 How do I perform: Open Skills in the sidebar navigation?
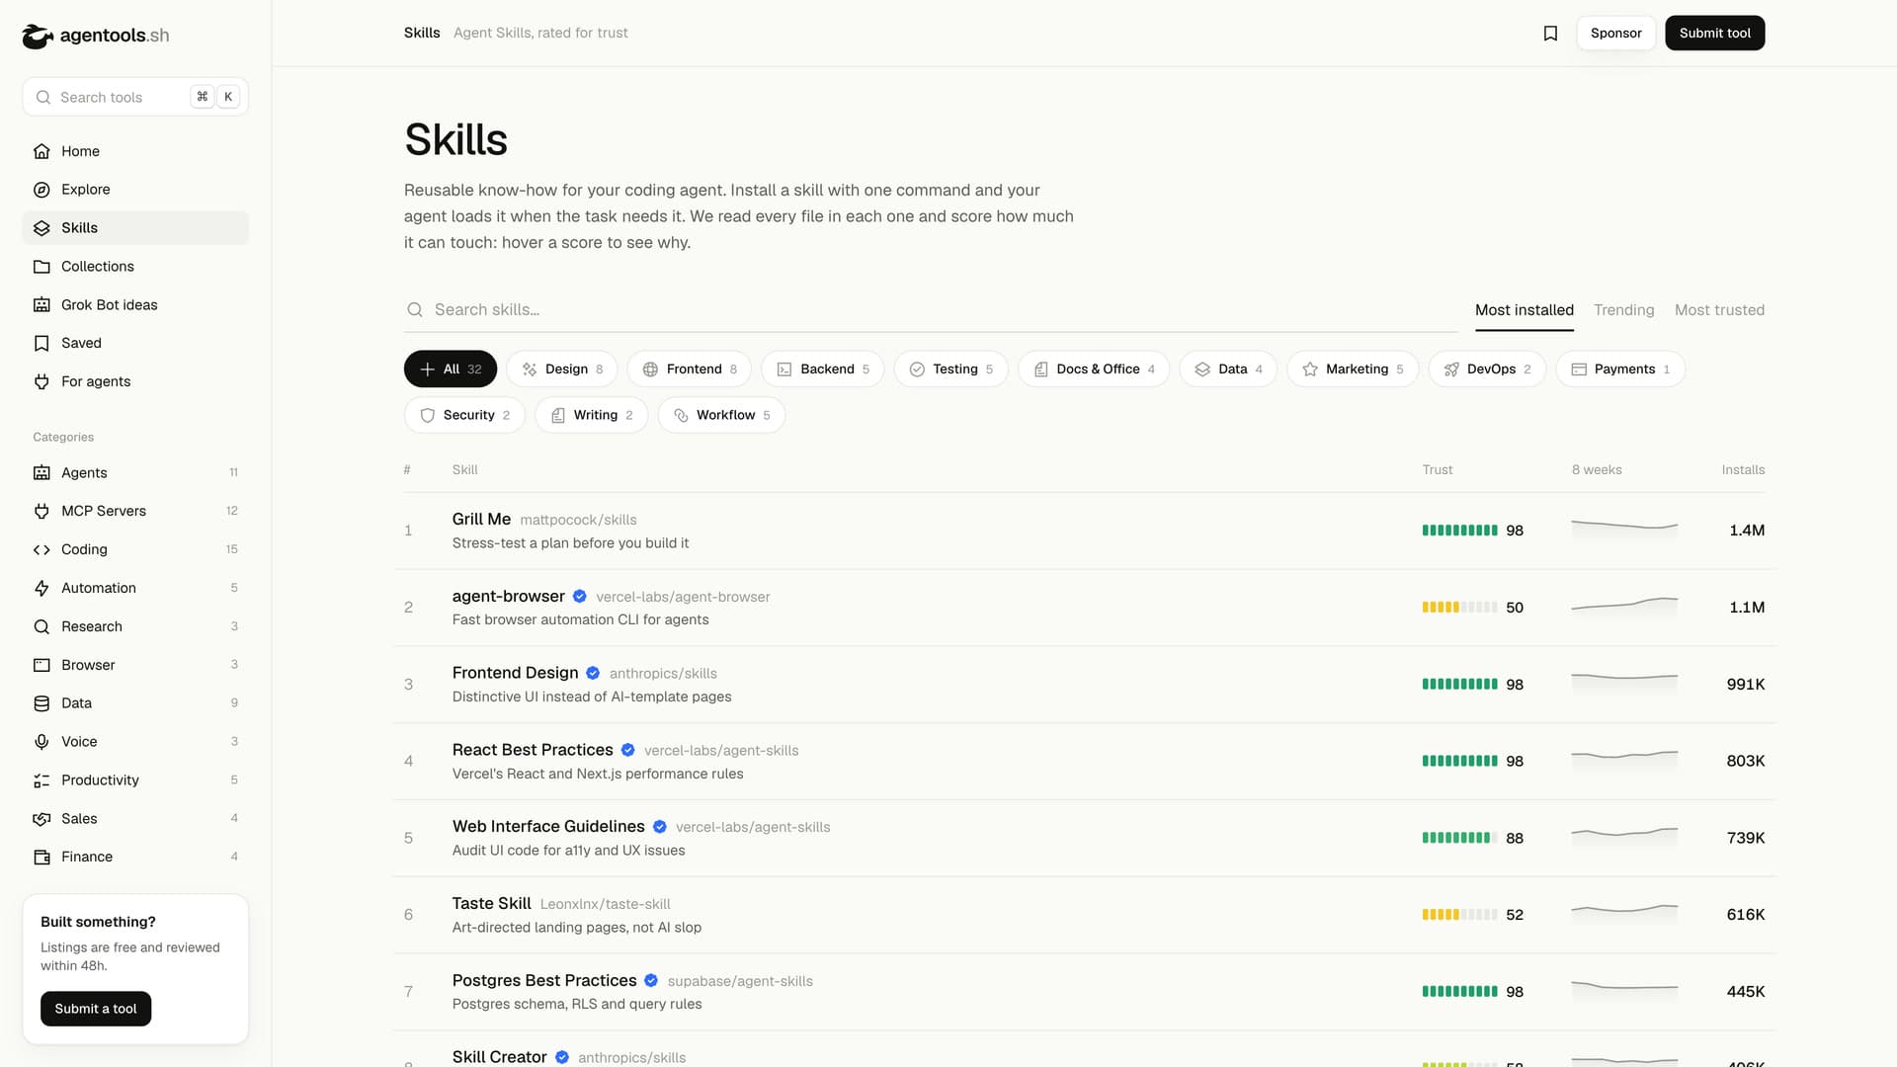pyautogui.click(x=135, y=228)
